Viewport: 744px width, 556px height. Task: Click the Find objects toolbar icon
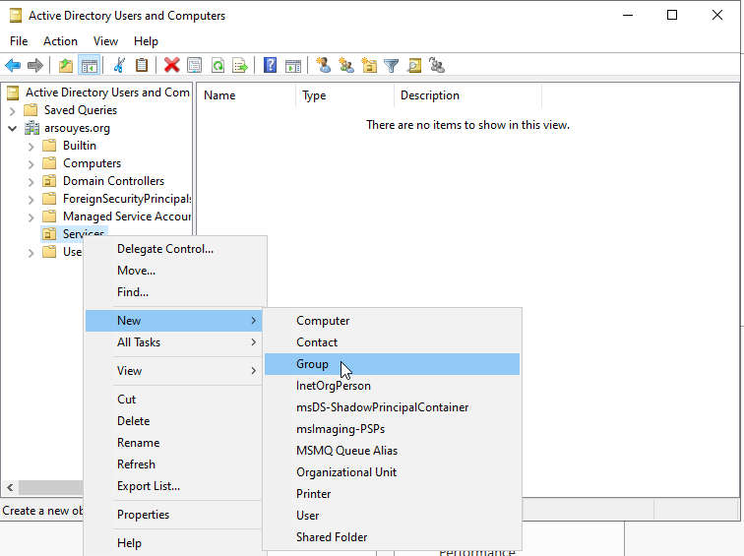tap(414, 66)
